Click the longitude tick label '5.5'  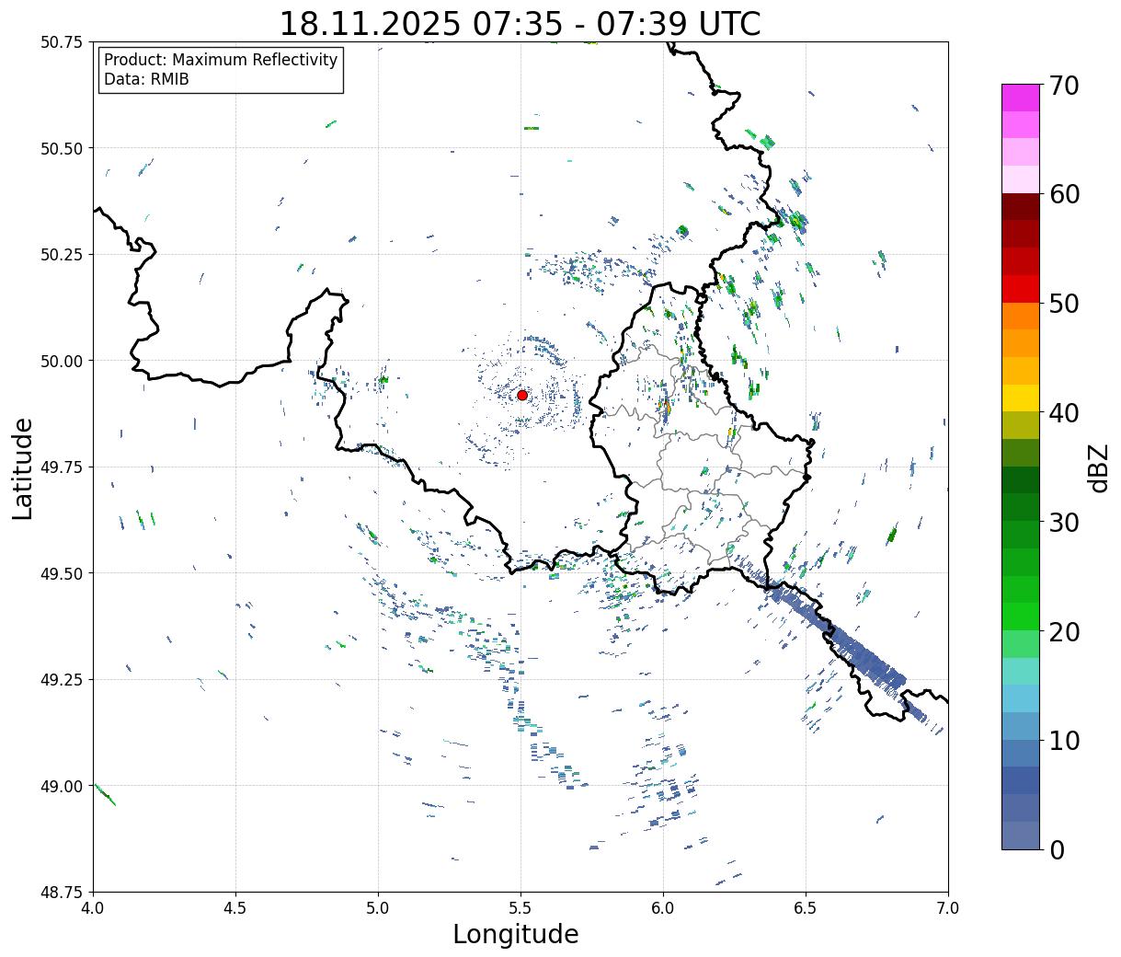pos(520,908)
